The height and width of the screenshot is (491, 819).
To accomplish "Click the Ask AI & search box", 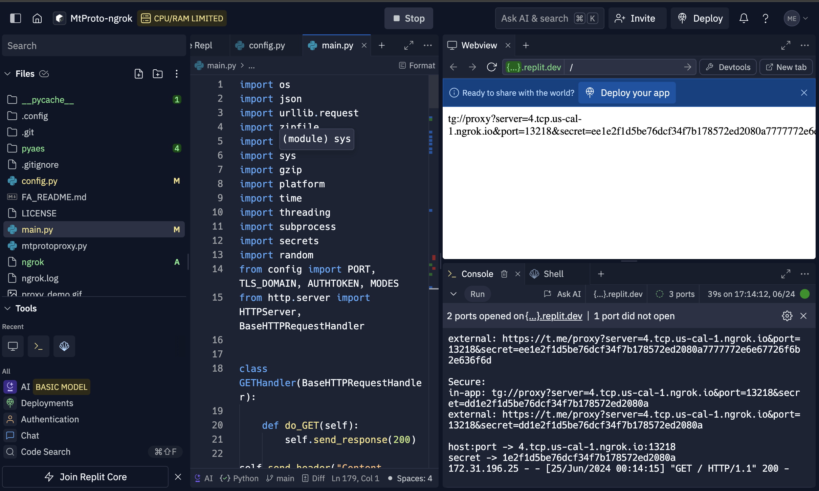I will click(550, 18).
